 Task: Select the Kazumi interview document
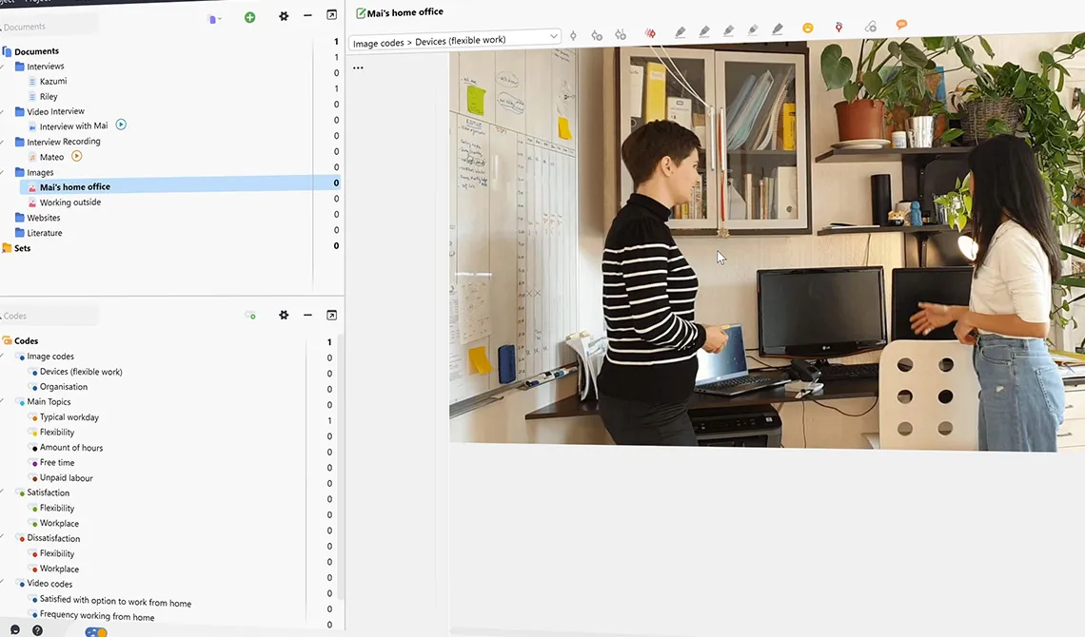53,82
